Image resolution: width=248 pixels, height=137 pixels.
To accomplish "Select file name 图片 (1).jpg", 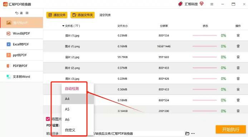I will click(x=72, y=35).
